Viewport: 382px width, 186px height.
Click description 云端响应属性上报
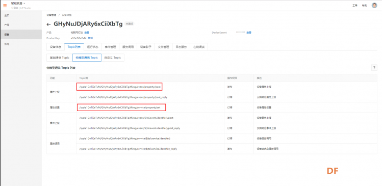click(266, 97)
